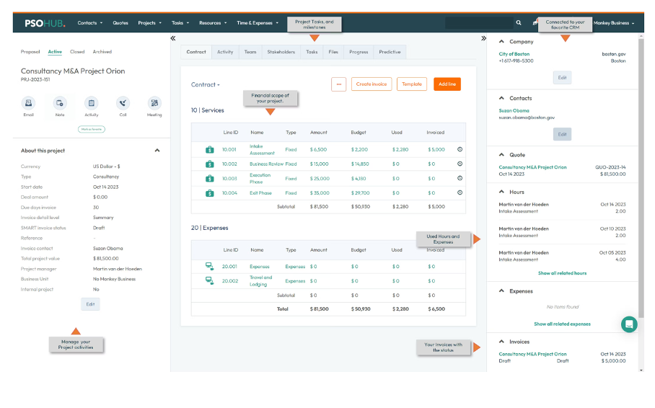Click expense icon of line 20.001
Screen dimensions: 655x408
click(210, 267)
